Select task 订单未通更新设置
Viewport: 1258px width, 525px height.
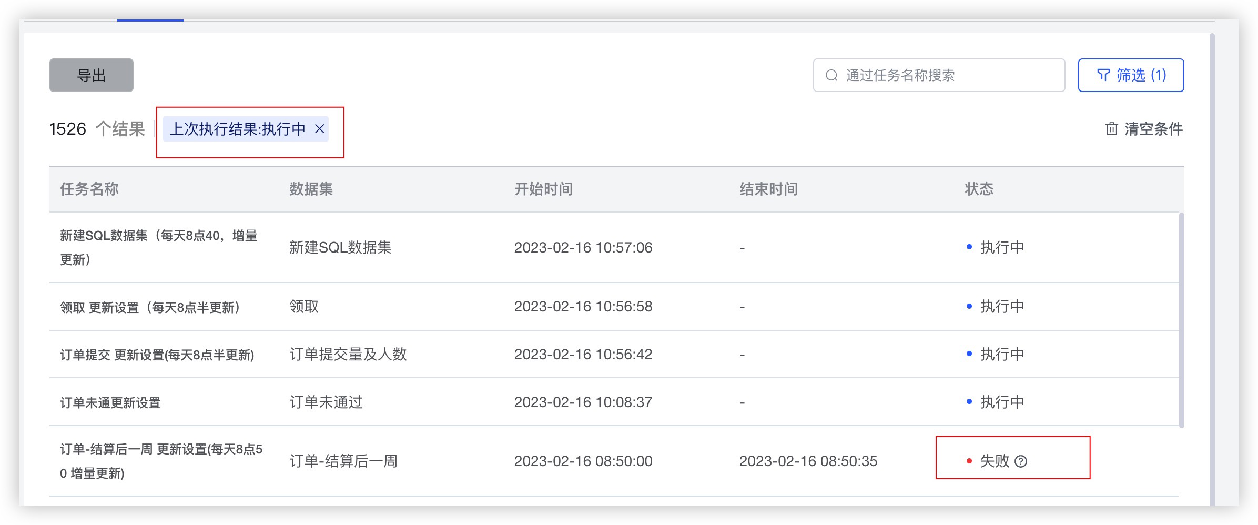pyautogui.click(x=110, y=403)
